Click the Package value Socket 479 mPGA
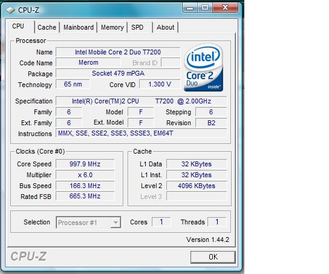This screenshot has width=329, height=274. [x=118, y=73]
